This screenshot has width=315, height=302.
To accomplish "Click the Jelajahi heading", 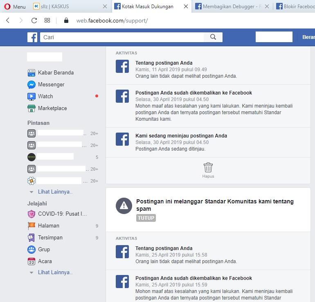I will tap(37, 203).
